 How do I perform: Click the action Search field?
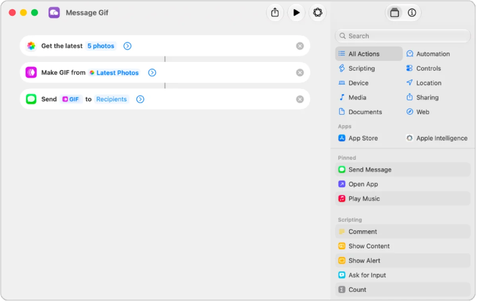pyautogui.click(x=403, y=36)
